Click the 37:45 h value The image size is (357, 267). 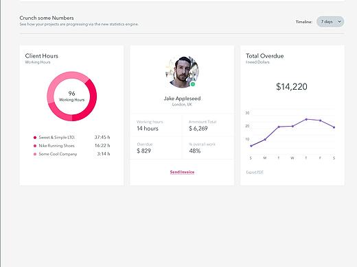[102, 137]
